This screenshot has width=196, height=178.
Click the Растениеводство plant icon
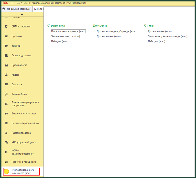coord(6,133)
